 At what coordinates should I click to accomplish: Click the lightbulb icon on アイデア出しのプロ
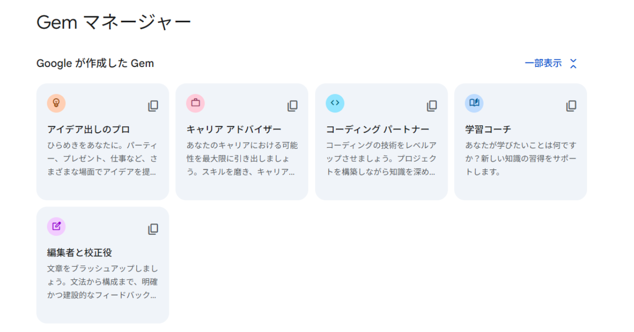point(56,103)
